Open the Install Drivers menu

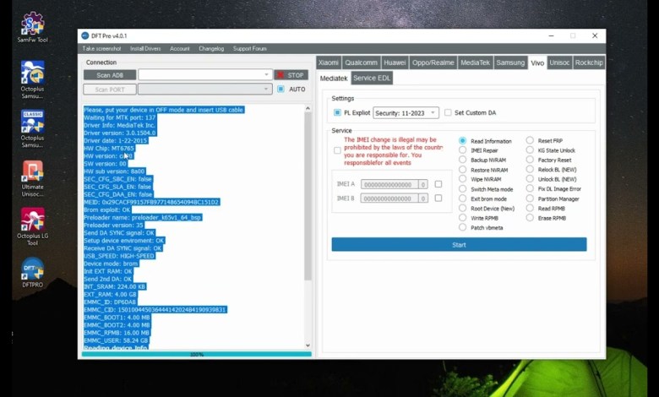(x=145, y=49)
